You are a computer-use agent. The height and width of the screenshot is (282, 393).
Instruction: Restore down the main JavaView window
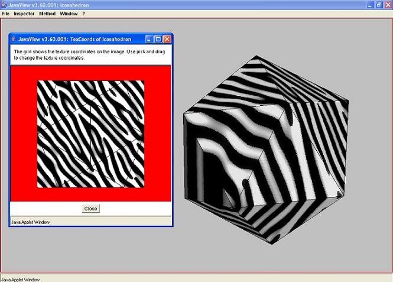click(379, 4)
